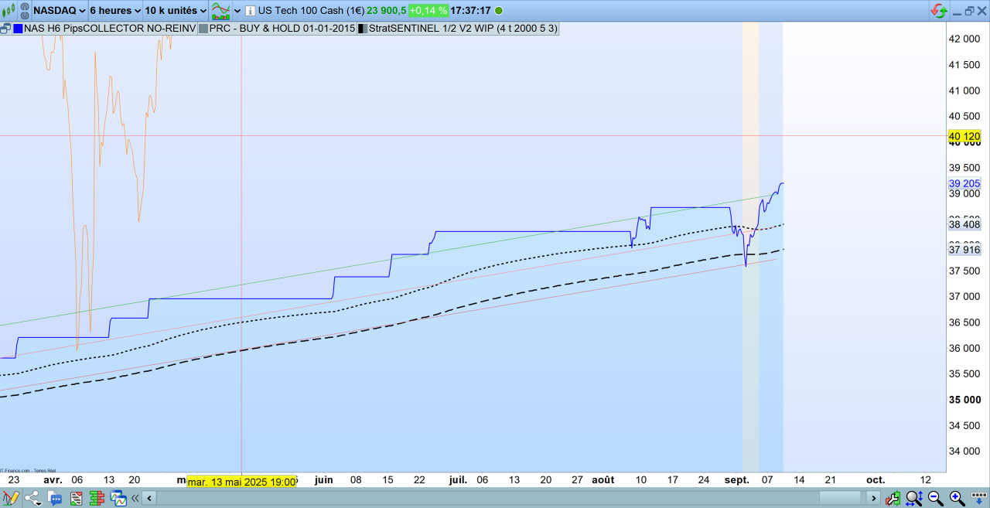The width and height of the screenshot is (990, 508).
Task: Zoom in with the plus magnifier
Action: pyautogui.click(x=958, y=498)
